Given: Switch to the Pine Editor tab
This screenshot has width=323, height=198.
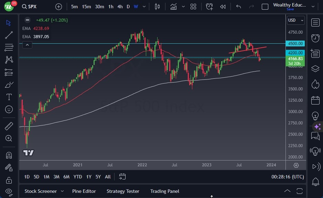Looking at the screenshot, I should [x=84, y=191].
